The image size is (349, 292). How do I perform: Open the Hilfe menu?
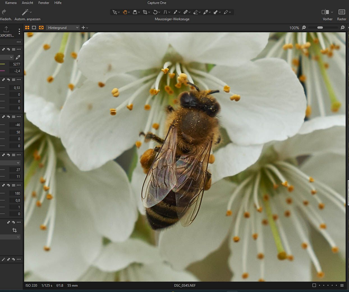[58, 3]
